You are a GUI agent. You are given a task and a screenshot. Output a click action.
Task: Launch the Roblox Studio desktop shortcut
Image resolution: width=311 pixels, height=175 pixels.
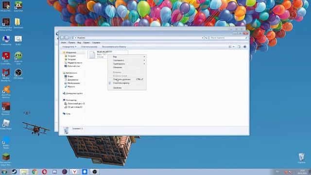6,142
